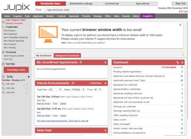Image resolution: width=191 pixels, height=139 pixels.
Task: Click the To Do clipboard icon
Action: click(3, 77)
